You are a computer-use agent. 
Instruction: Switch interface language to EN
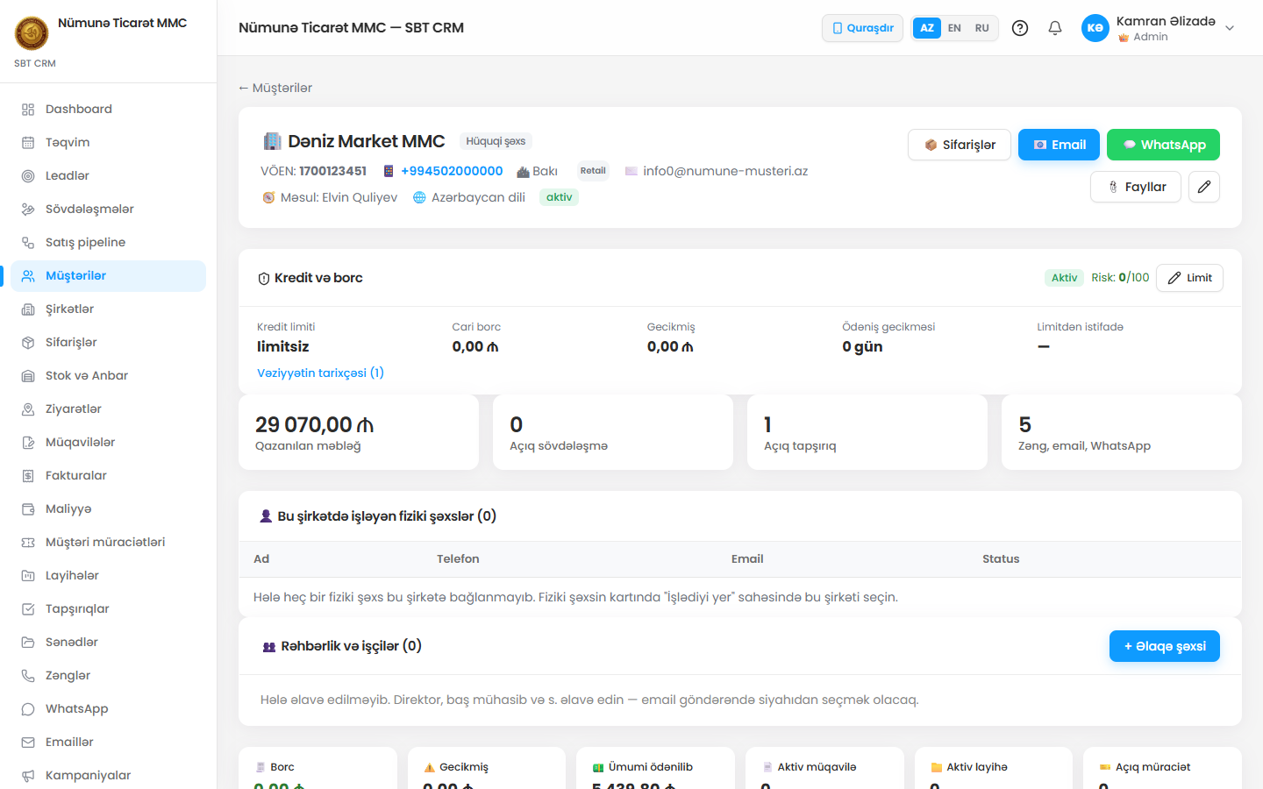coord(954,28)
